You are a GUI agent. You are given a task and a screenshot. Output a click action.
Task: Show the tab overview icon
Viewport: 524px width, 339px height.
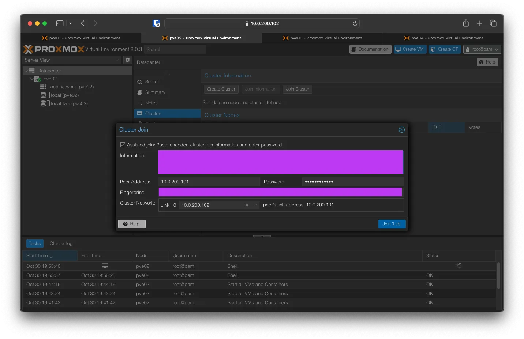point(493,23)
